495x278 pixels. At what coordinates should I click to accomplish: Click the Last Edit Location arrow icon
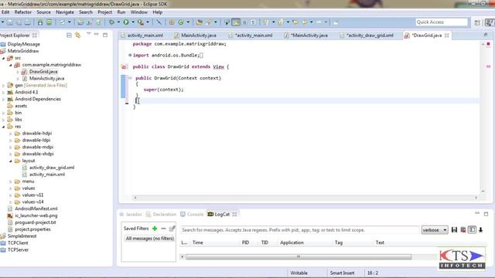point(295,22)
